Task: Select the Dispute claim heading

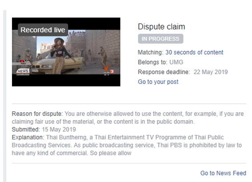Action: click(x=162, y=27)
